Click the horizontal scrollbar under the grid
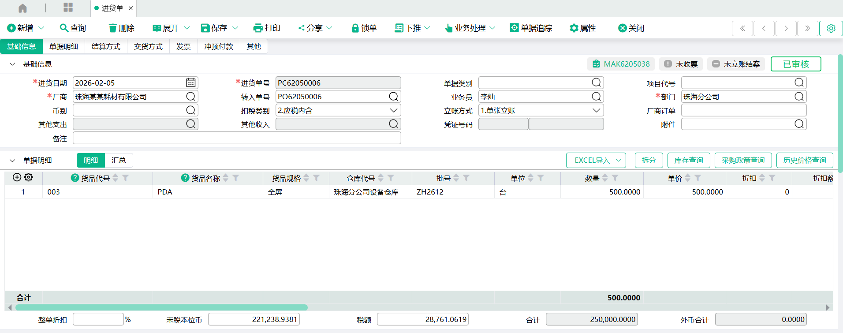 point(161,307)
